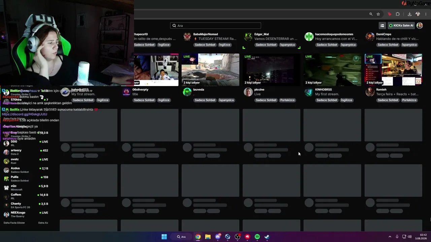Image resolution: width=431 pixels, height=242 pixels.
Task: Open the red taskbar app beside Spotify
Action: point(247,237)
